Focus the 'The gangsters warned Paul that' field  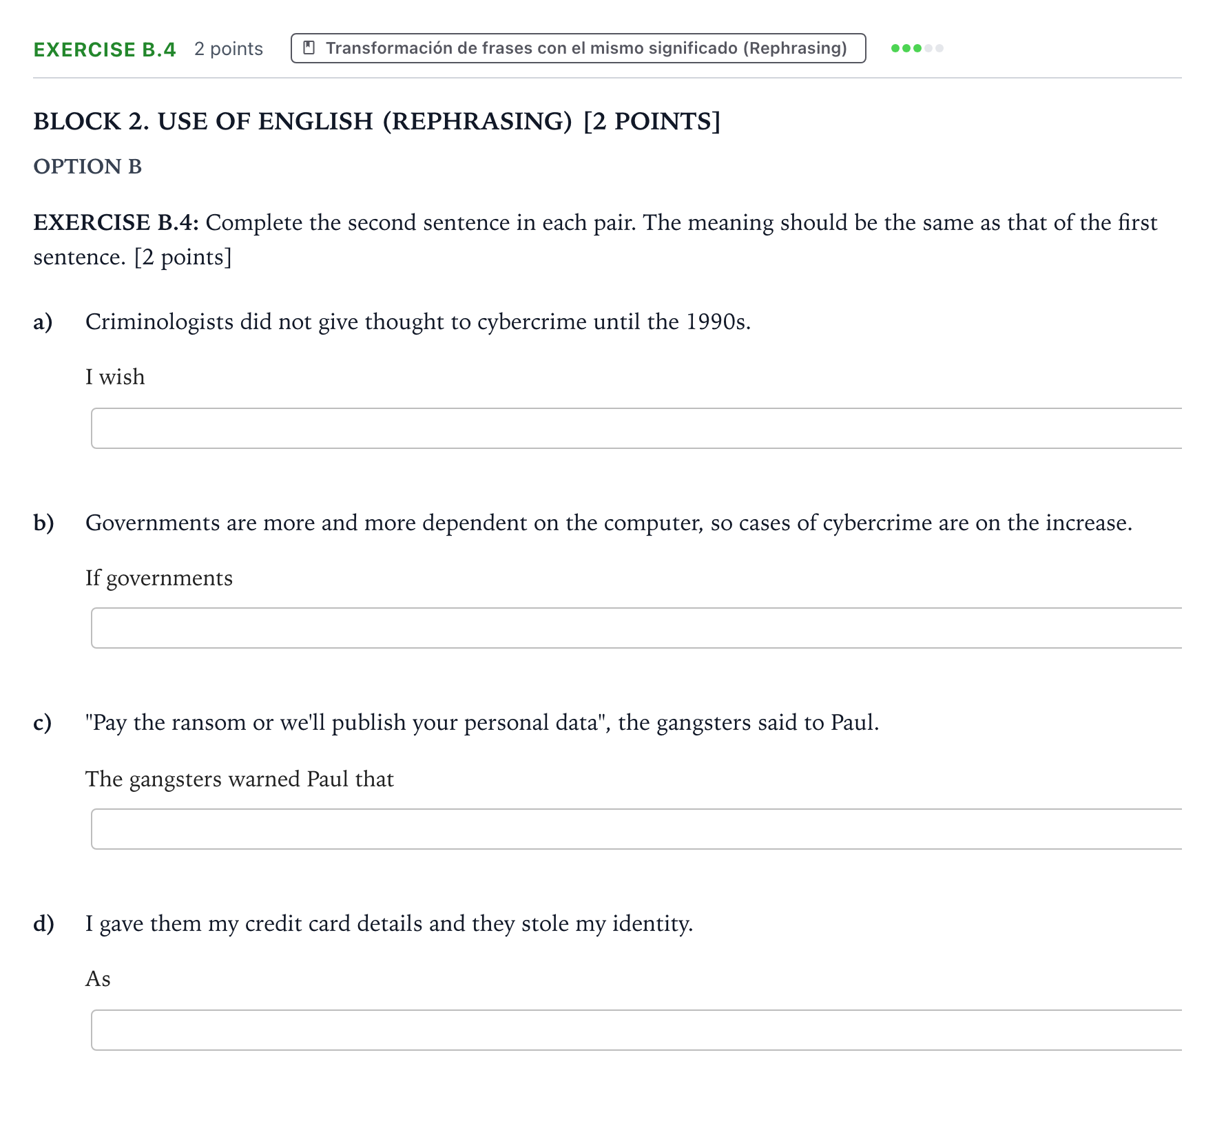[636, 829]
